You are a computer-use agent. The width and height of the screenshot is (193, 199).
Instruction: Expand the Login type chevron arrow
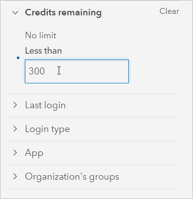click(15, 129)
